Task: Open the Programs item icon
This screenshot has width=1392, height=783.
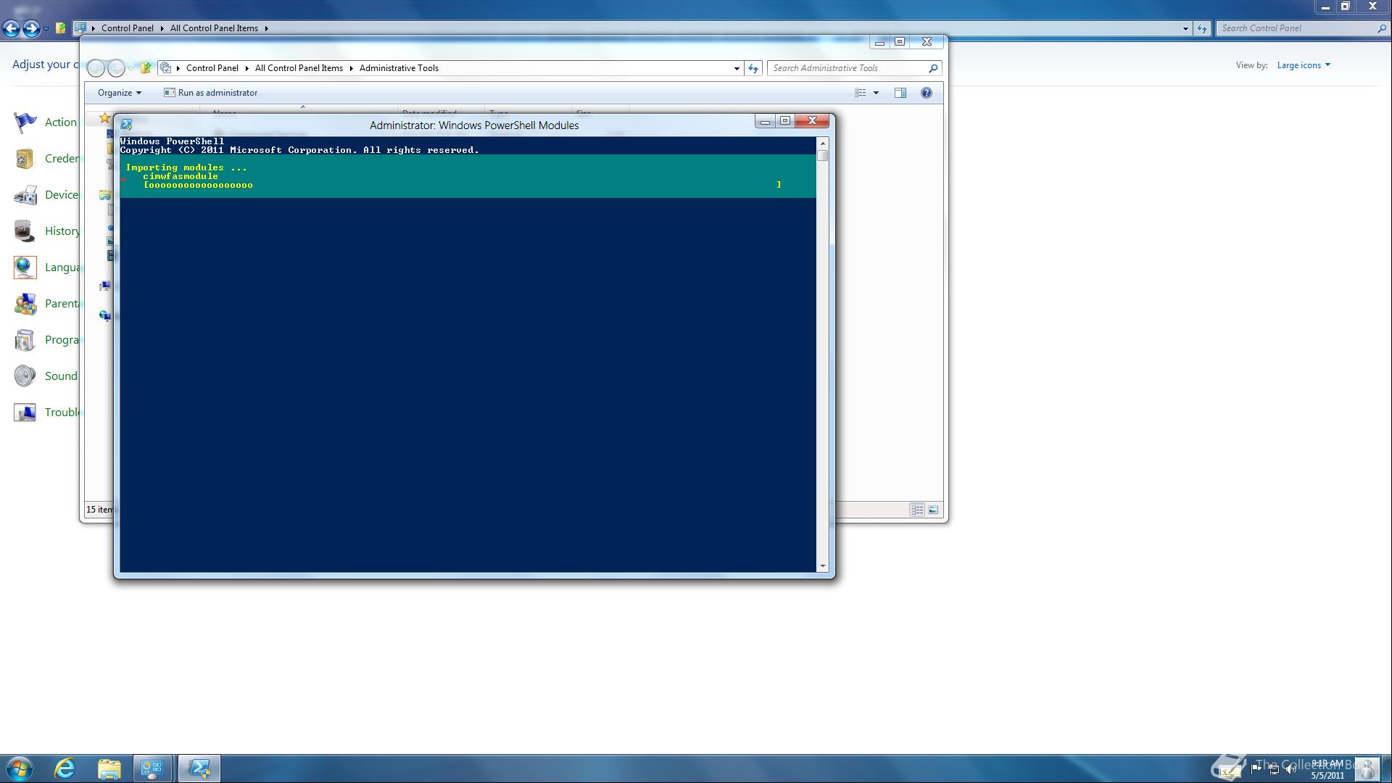Action: pyautogui.click(x=25, y=340)
